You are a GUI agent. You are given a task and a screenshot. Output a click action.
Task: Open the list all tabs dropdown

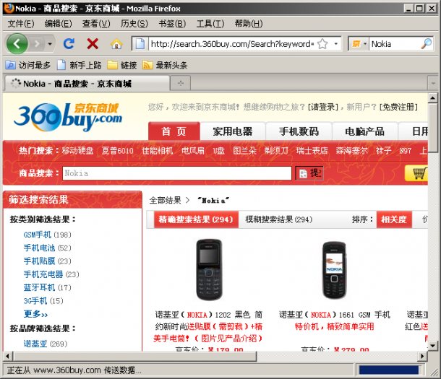pos(432,84)
